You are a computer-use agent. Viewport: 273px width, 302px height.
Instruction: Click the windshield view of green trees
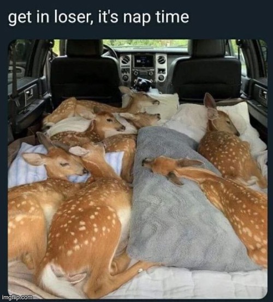[x=145, y=43]
